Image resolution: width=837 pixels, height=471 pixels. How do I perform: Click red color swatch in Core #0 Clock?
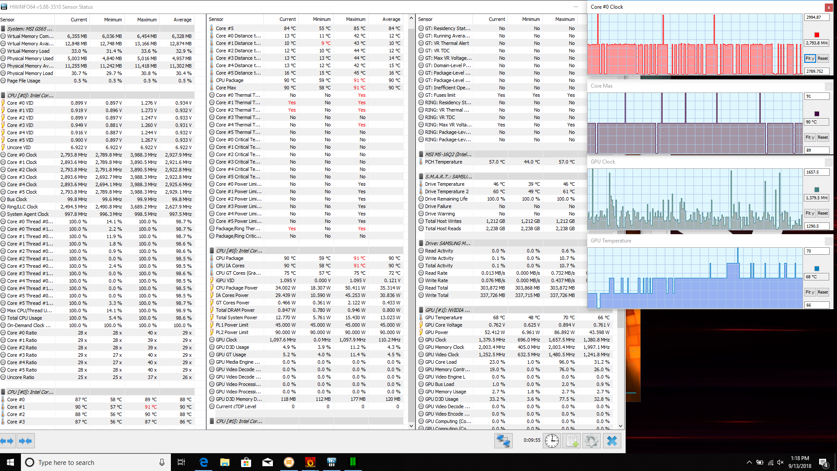pyautogui.click(x=817, y=35)
